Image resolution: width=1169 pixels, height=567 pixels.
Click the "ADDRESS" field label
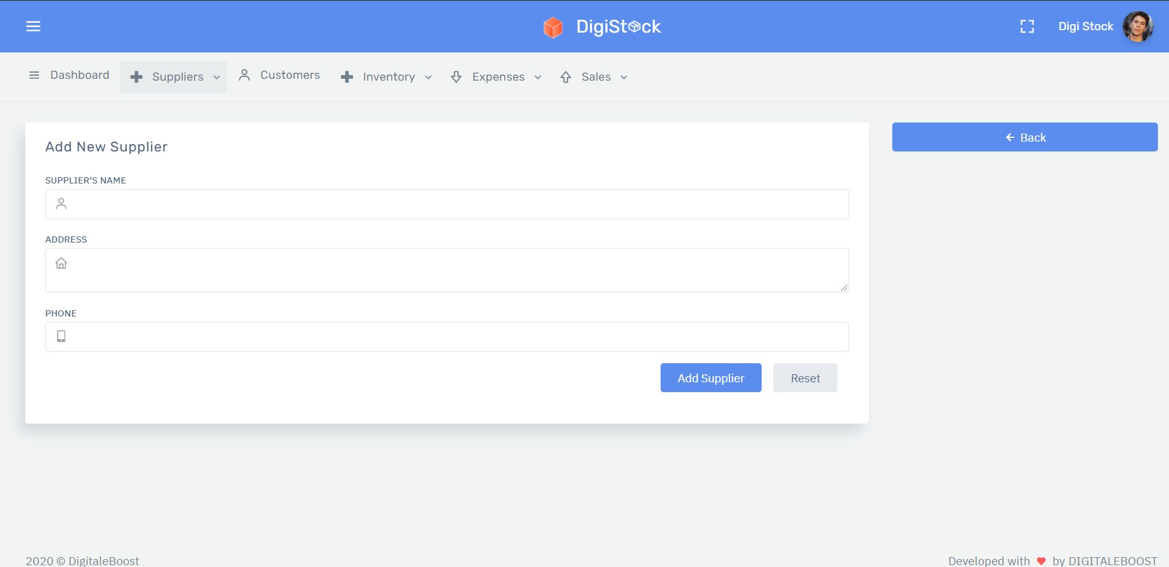pos(66,239)
